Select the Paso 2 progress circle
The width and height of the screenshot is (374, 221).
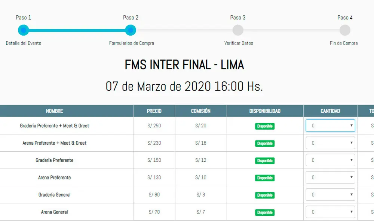[x=131, y=30]
